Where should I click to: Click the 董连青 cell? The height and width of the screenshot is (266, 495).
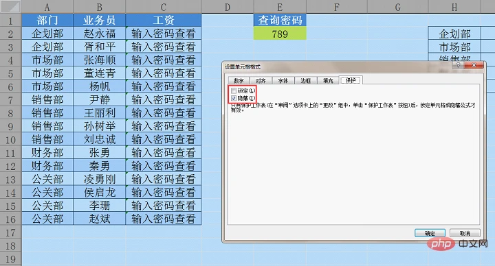pyautogui.click(x=99, y=73)
